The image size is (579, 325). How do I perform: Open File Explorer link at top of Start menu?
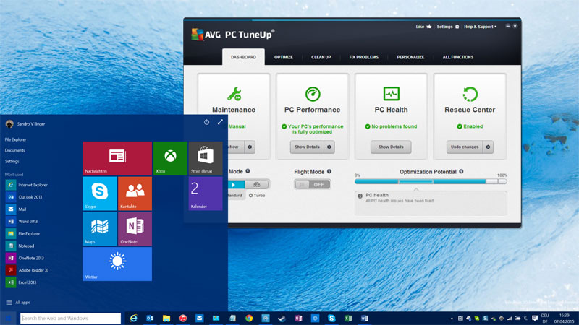pos(15,139)
